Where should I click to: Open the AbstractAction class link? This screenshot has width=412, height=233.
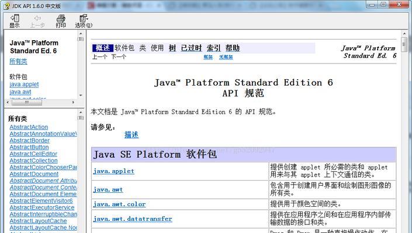point(29,127)
